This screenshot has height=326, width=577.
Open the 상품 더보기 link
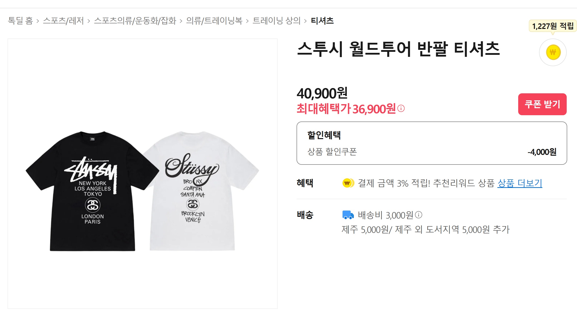519,183
